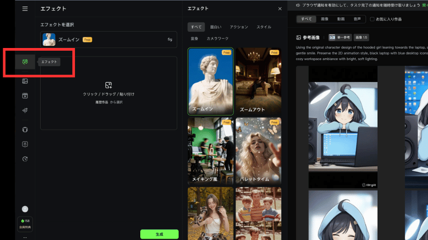
Task: Open the hamburger menu in the sidebar
Action: (x=25, y=9)
